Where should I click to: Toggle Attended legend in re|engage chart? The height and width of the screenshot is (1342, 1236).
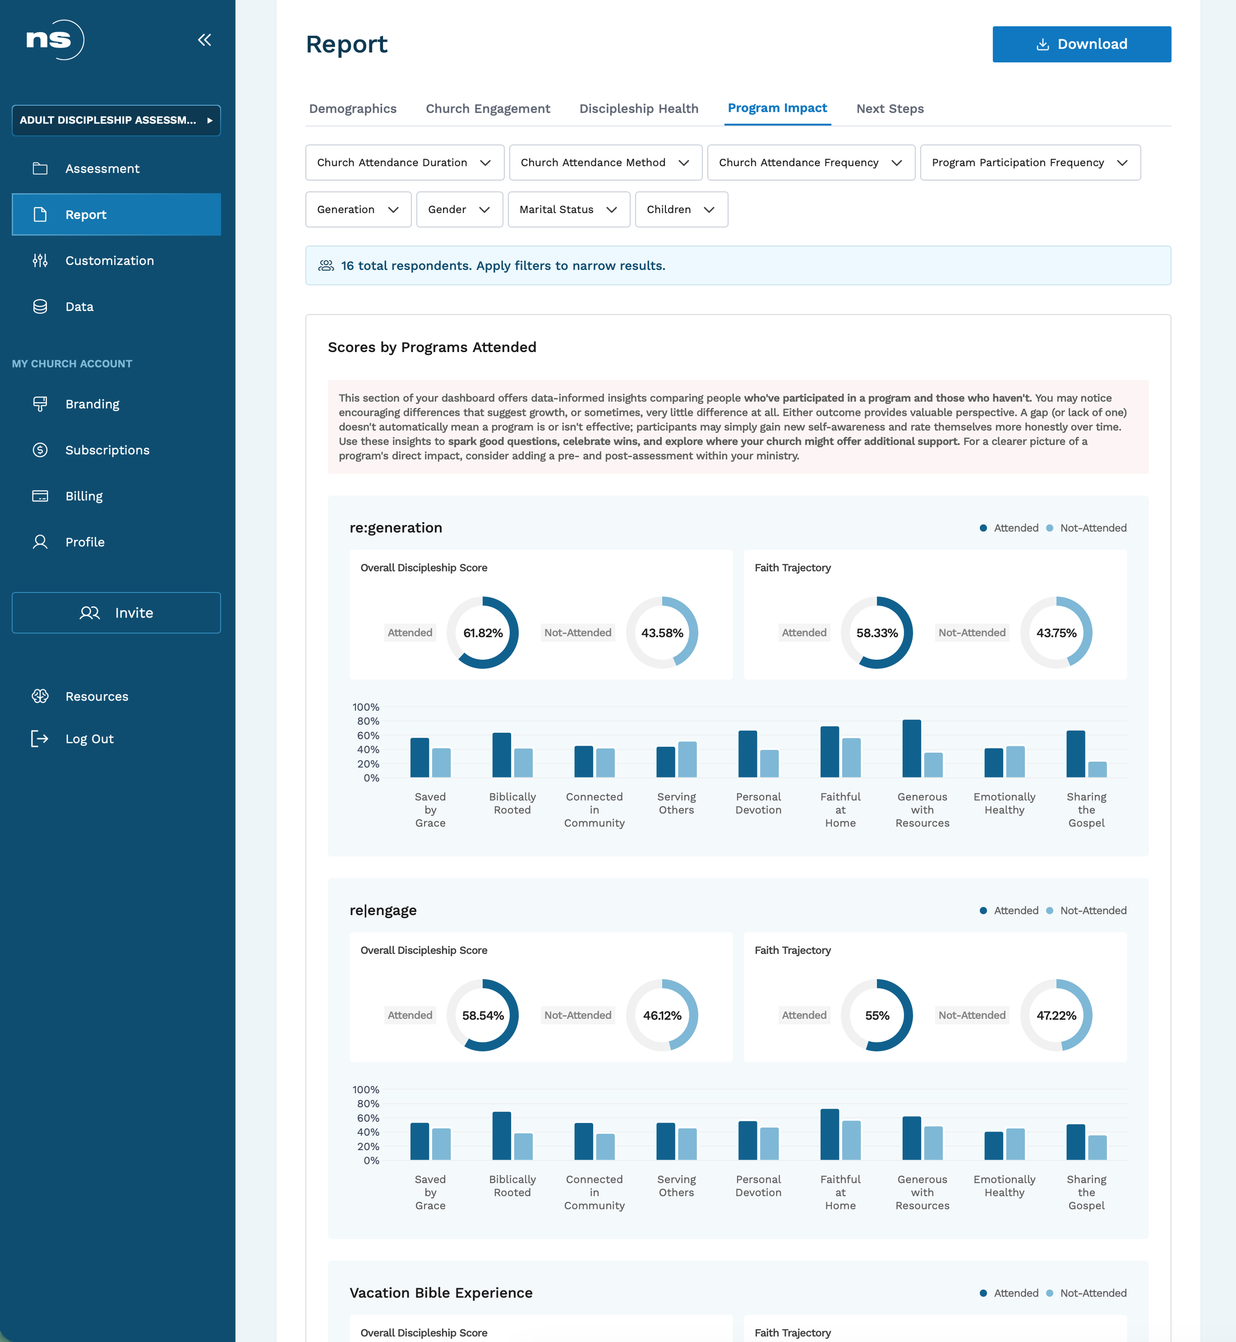1009,910
